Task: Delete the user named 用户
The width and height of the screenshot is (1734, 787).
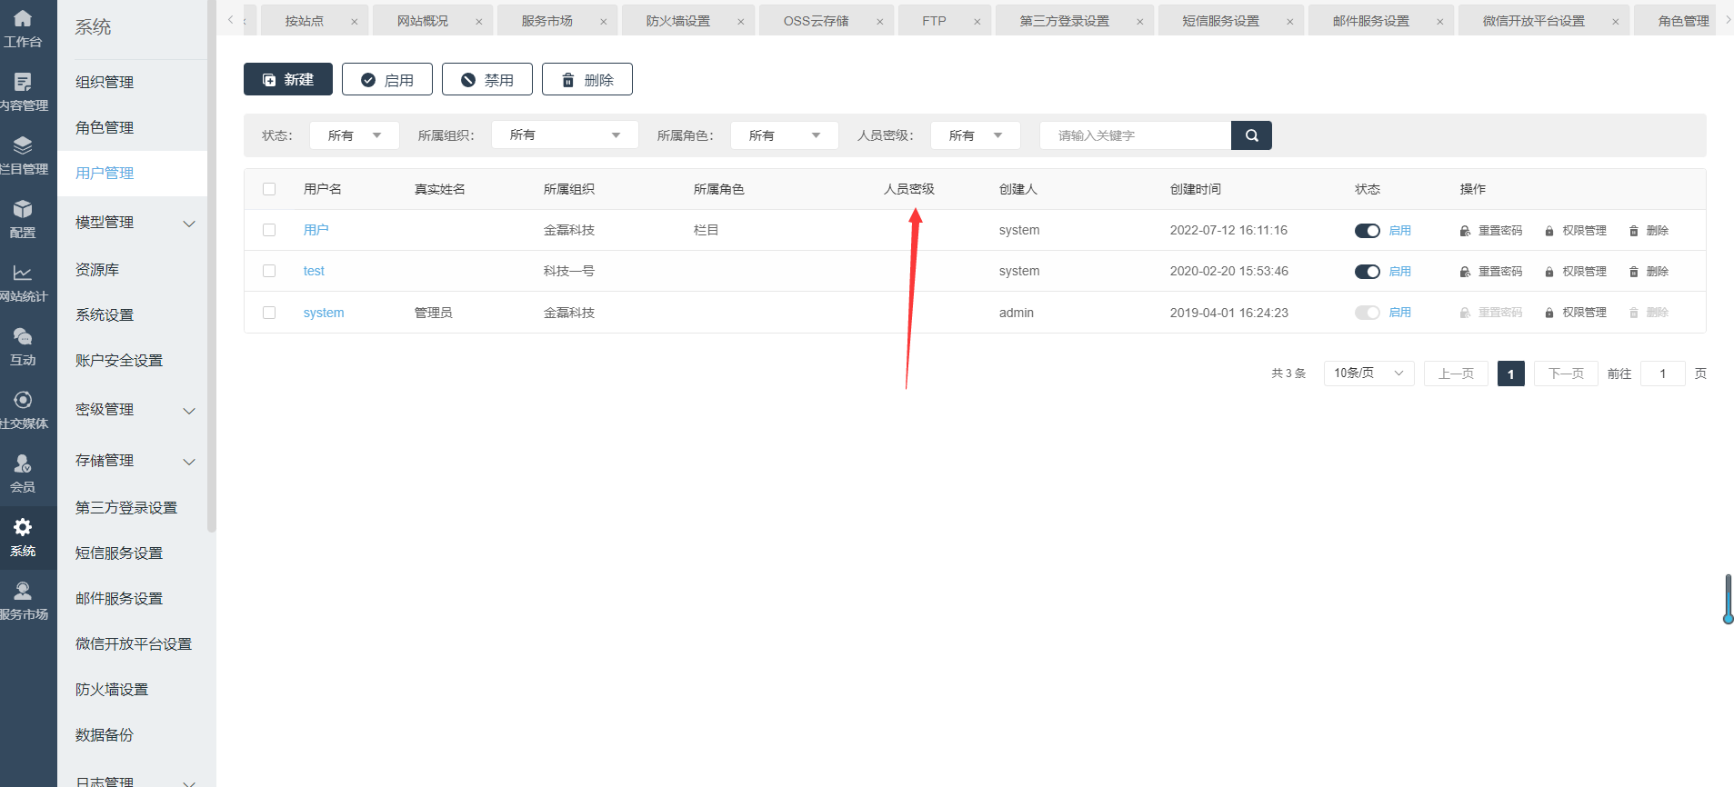Action: [x=1649, y=231]
